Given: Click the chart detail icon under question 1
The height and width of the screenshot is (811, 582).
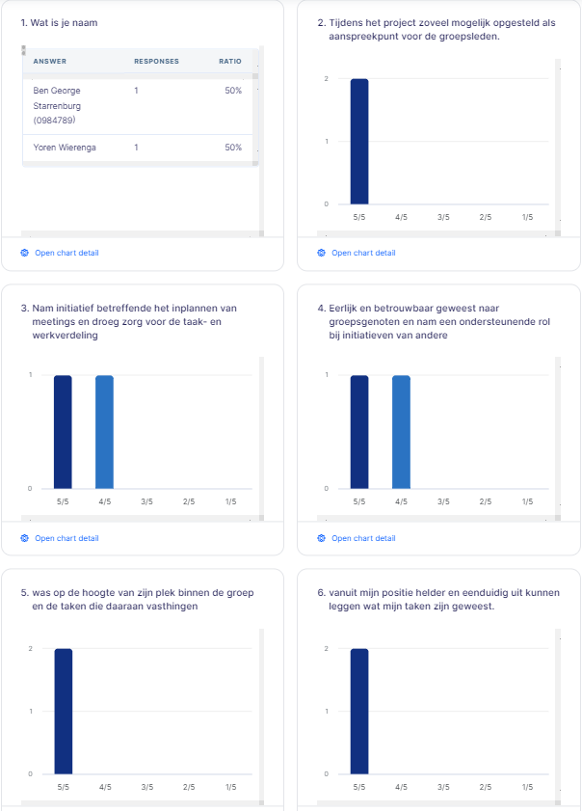Looking at the screenshot, I should click(x=25, y=254).
